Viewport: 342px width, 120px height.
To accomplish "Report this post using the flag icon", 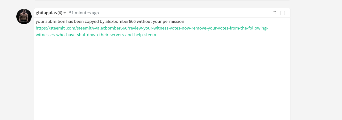I will tap(274, 13).
